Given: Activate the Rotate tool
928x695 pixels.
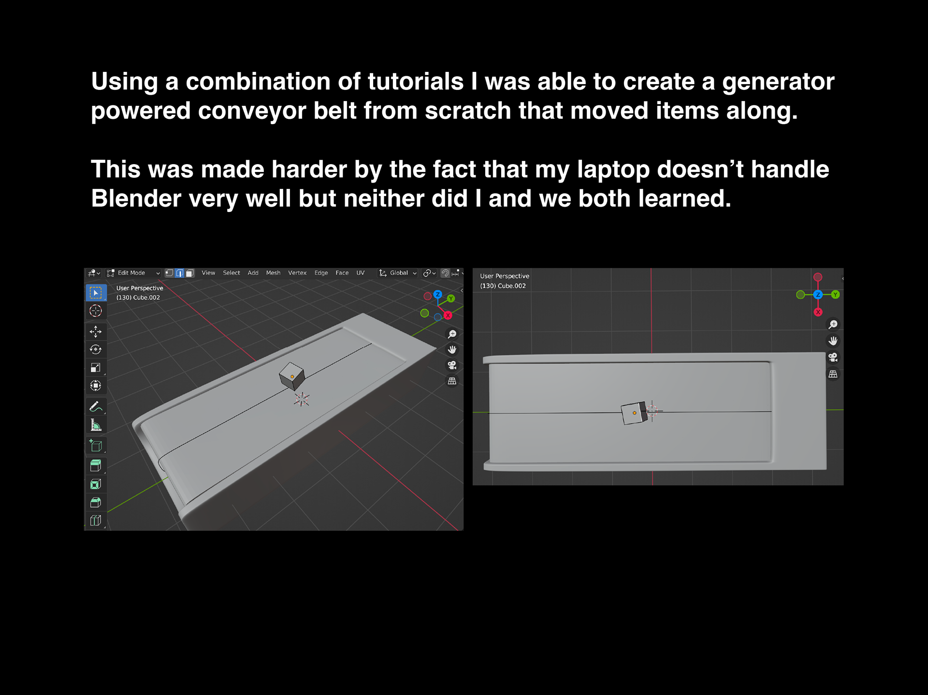Looking at the screenshot, I should click(x=96, y=349).
